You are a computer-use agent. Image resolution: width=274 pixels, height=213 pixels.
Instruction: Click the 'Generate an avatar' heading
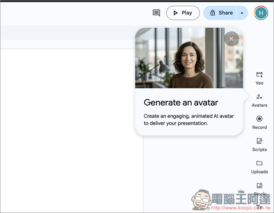[x=181, y=102]
